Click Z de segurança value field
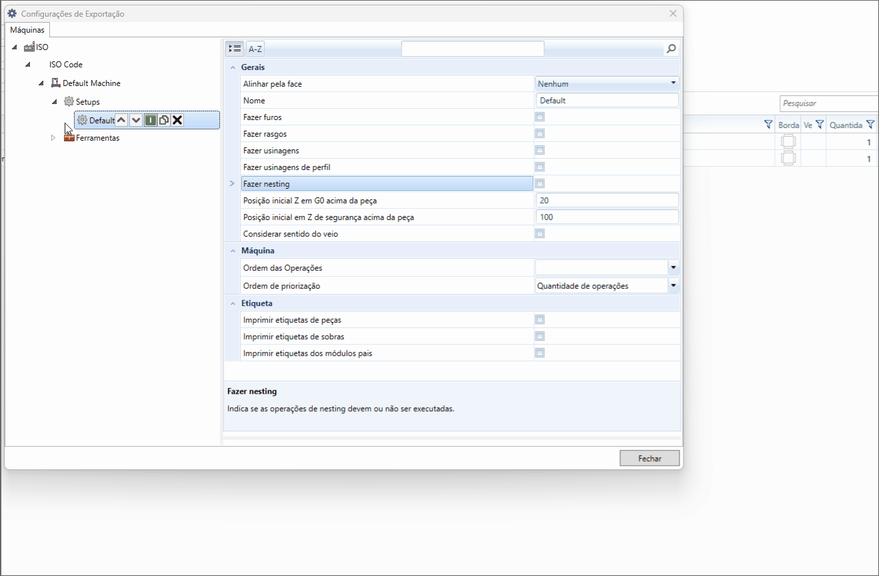Image resolution: width=879 pixels, height=576 pixels. (x=607, y=217)
